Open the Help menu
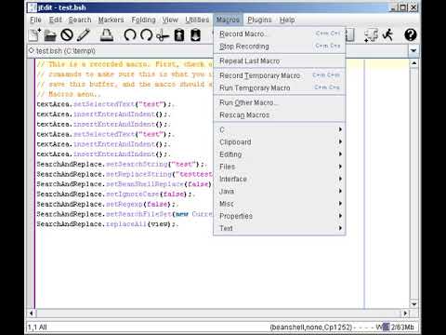 [x=287, y=20]
